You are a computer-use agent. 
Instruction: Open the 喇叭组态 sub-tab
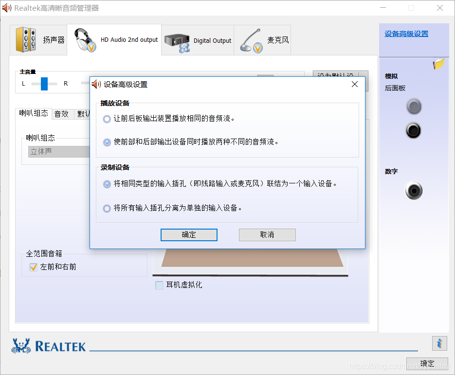coord(34,113)
